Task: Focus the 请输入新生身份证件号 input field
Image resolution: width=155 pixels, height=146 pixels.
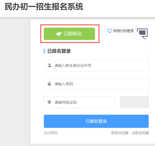Action: [96, 65]
